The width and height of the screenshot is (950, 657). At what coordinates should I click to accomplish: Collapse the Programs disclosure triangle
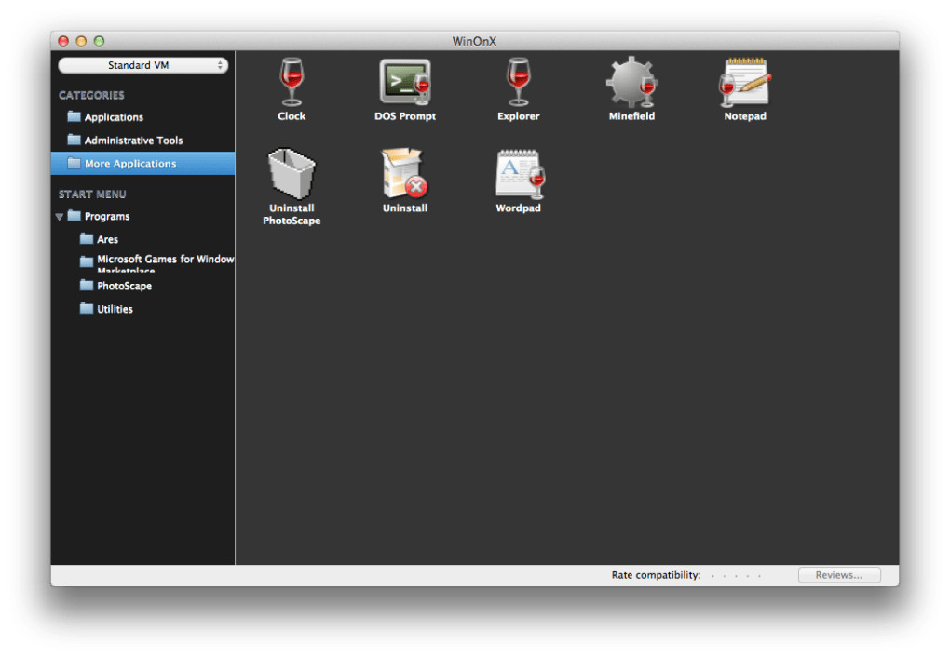60,216
